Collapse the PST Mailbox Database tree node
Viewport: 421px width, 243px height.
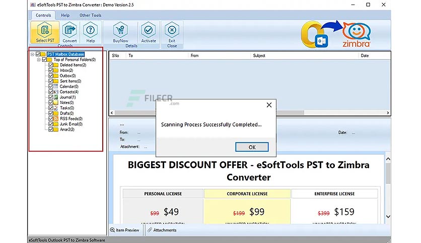point(33,54)
